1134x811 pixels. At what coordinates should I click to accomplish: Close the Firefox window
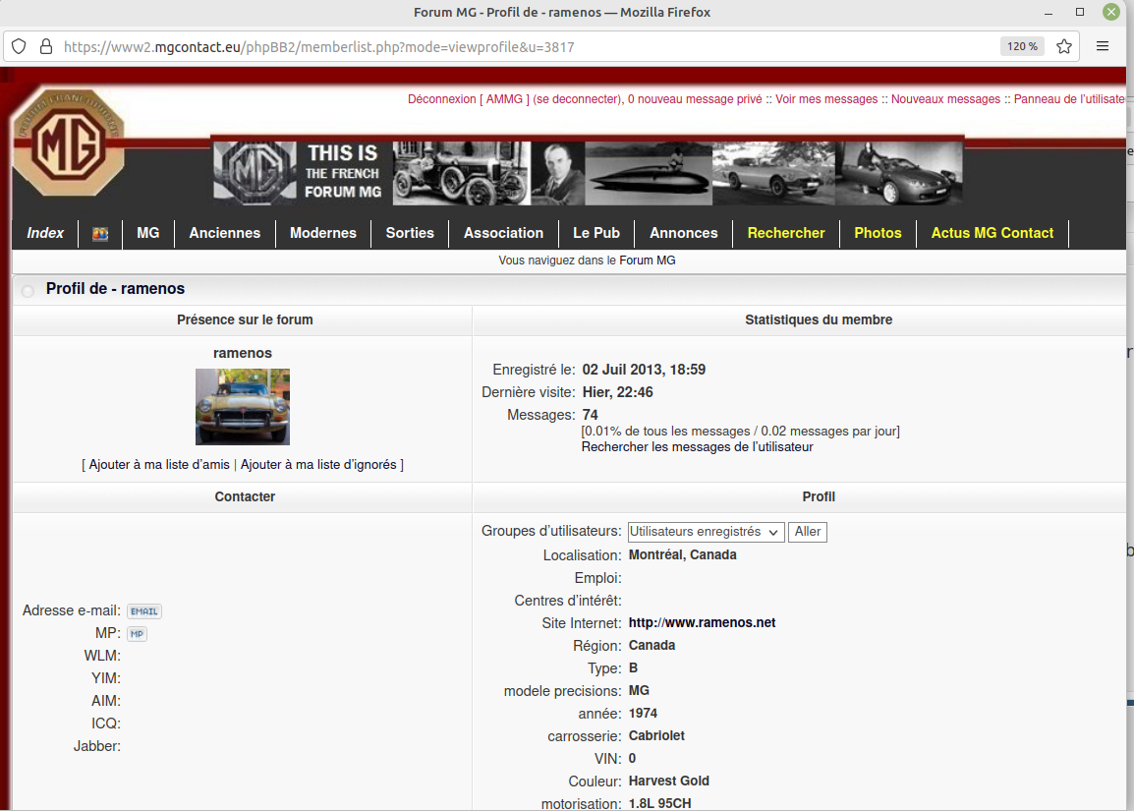point(1110,12)
